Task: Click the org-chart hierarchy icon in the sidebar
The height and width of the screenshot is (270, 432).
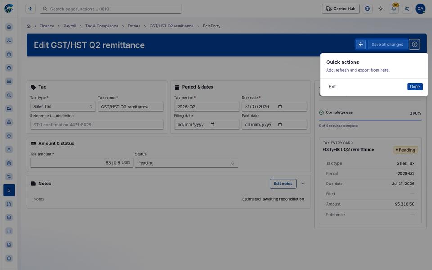Action: tap(9, 122)
